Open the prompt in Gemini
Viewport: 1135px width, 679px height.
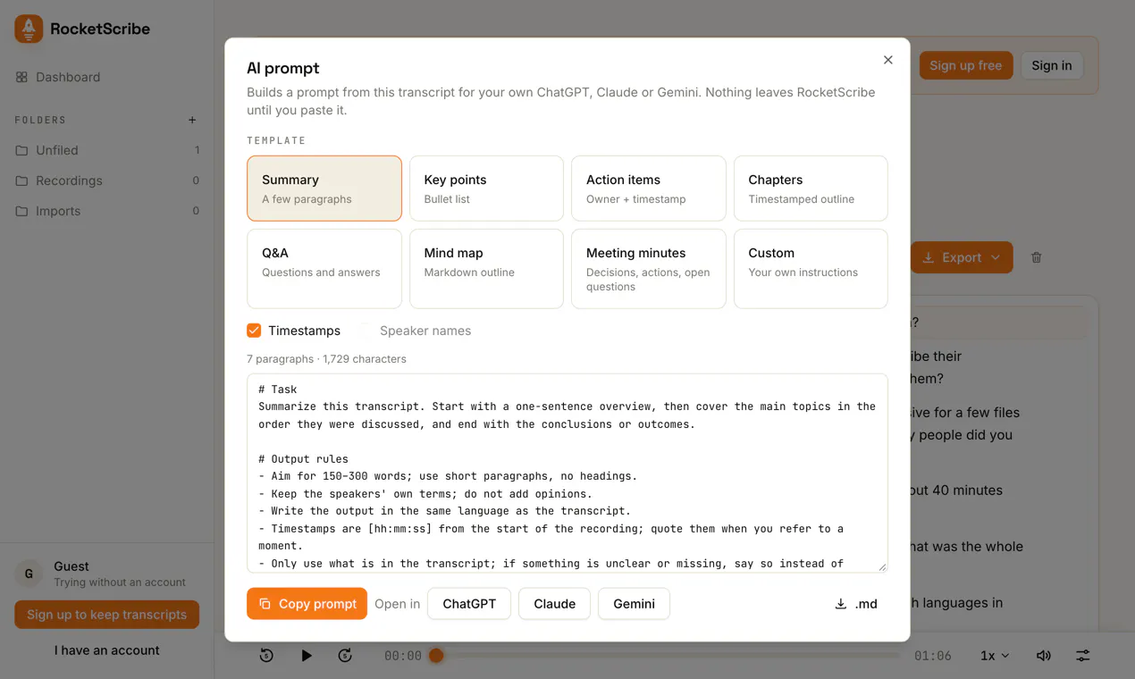coord(634,604)
